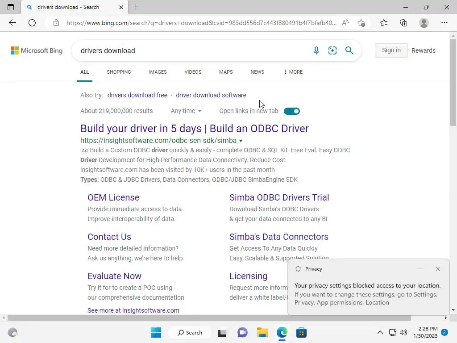The width and height of the screenshot is (457, 343).
Task: Open Contact Us link
Action: (109, 237)
